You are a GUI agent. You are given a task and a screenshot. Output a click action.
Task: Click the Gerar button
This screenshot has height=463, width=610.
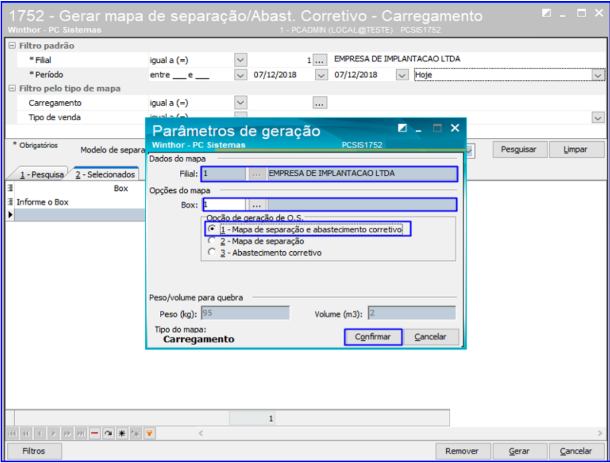click(x=519, y=451)
